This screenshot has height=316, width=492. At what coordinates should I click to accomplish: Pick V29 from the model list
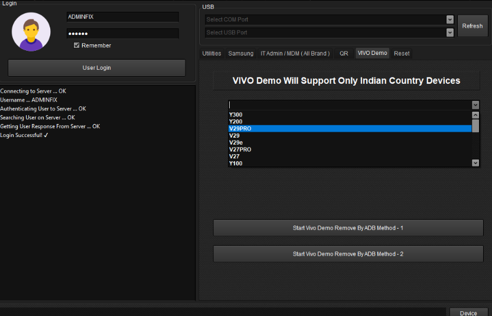coord(350,136)
